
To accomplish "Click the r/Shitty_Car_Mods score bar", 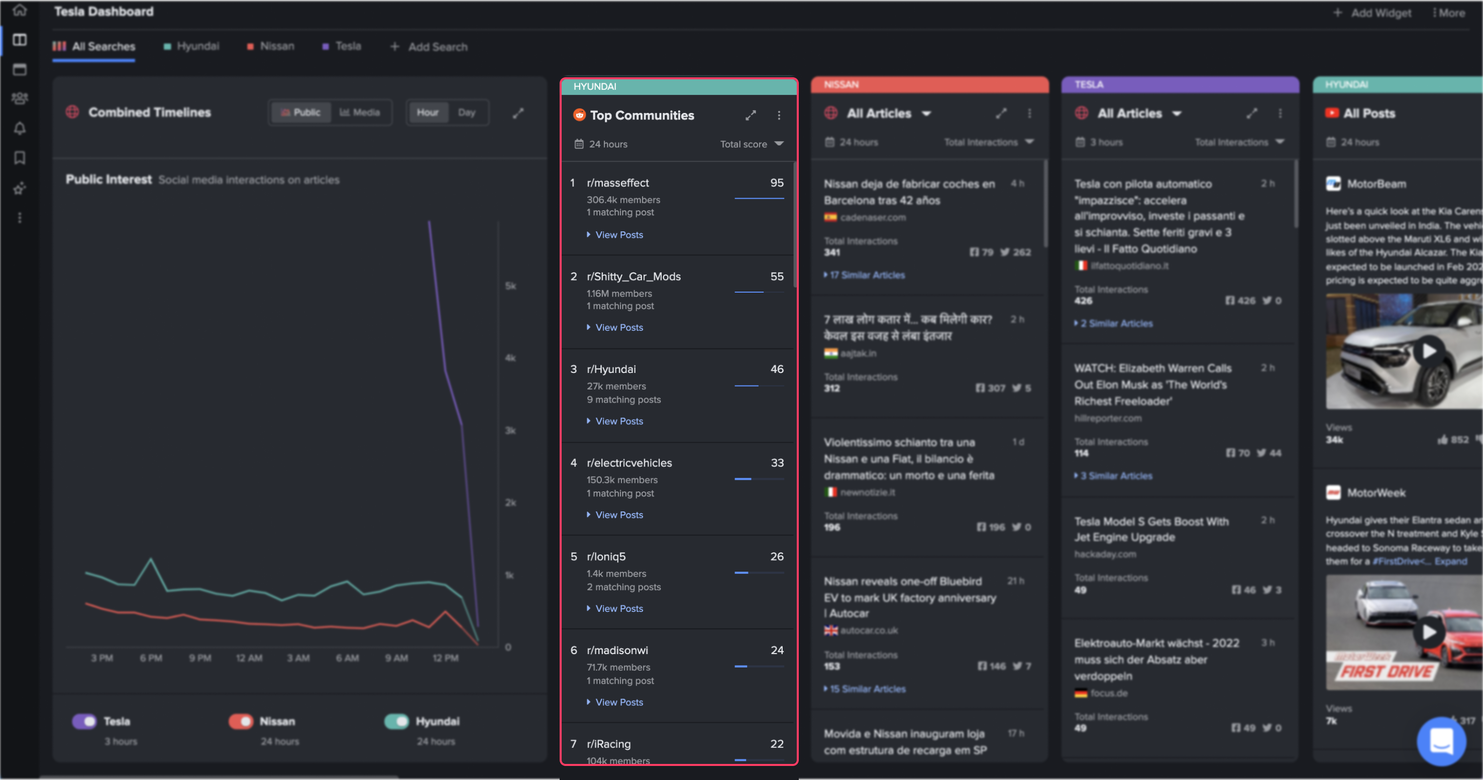I will (x=760, y=292).
